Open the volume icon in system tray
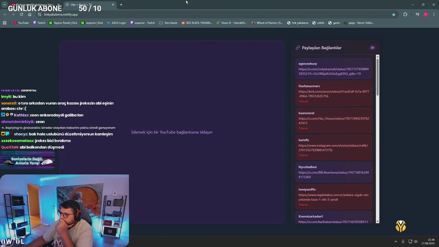The width and height of the screenshot is (439, 247). point(416,242)
